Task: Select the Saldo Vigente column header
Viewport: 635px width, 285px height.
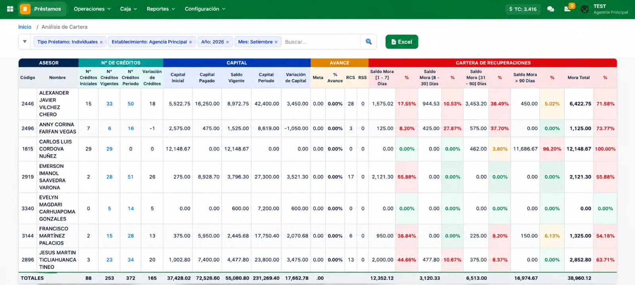Action: [x=237, y=78]
